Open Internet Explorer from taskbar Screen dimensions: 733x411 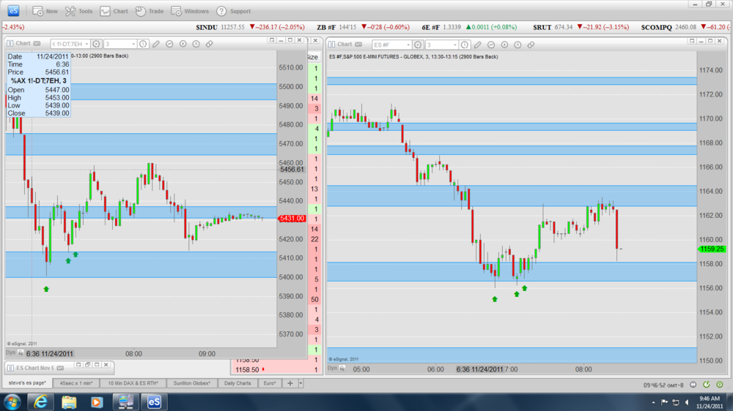[x=40, y=401]
